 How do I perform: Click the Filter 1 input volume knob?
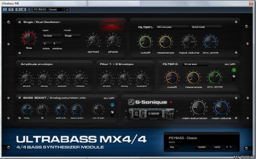coord(189,42)
